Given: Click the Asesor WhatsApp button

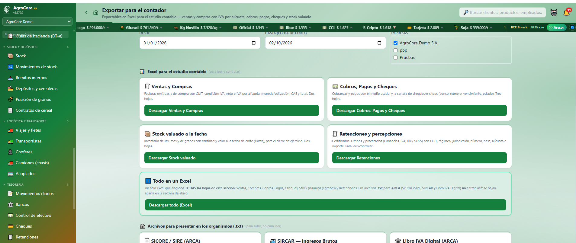Looking at the screenshot, I should [556, 27].
